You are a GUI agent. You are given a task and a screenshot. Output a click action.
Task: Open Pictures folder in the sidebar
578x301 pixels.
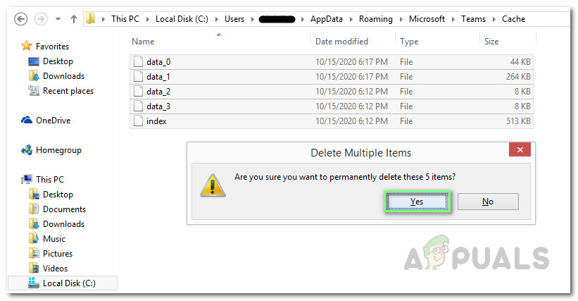(x=57, y=254)
